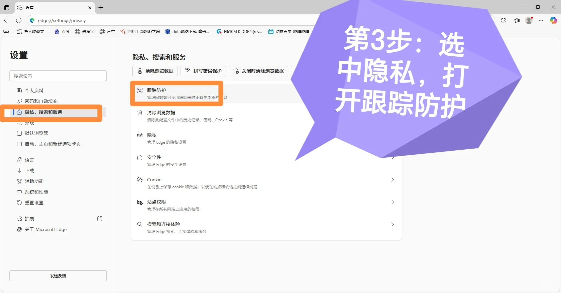Click the 搜索和连接体验 title text
Screen dimensions: 561x293
click(163, 224)
